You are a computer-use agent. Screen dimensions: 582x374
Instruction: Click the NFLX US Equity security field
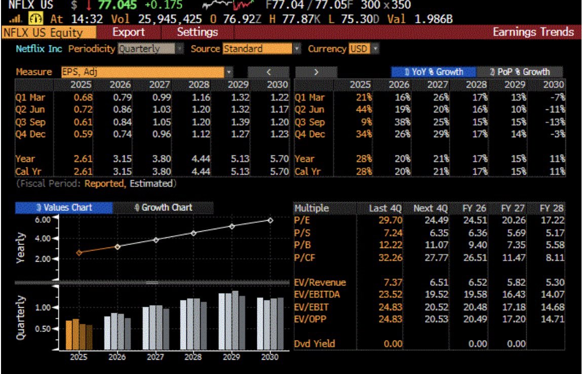pos(49,32)
